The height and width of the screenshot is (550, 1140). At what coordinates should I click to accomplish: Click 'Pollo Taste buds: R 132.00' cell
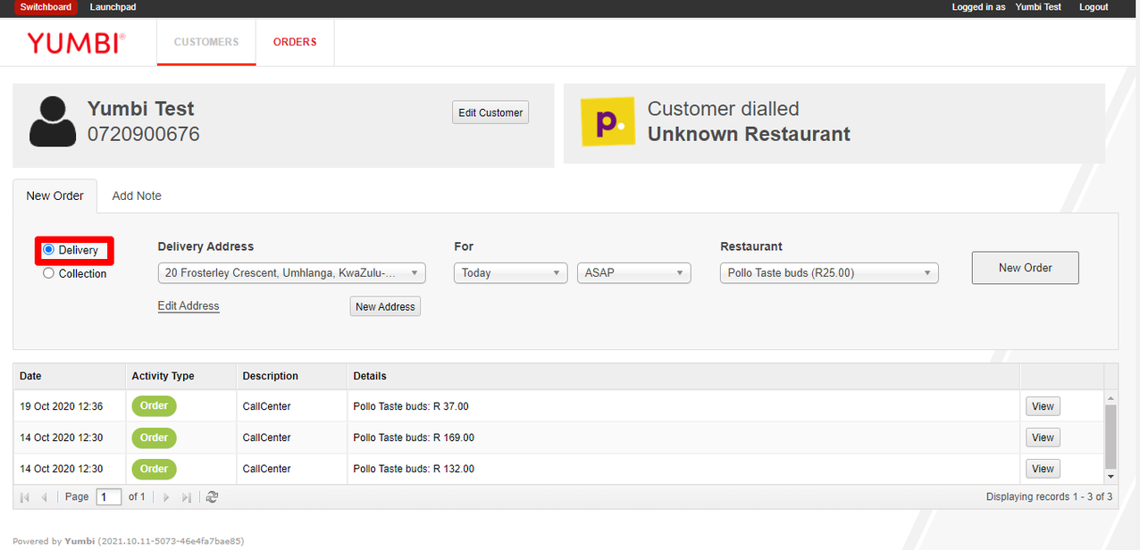tap(683, 469)
